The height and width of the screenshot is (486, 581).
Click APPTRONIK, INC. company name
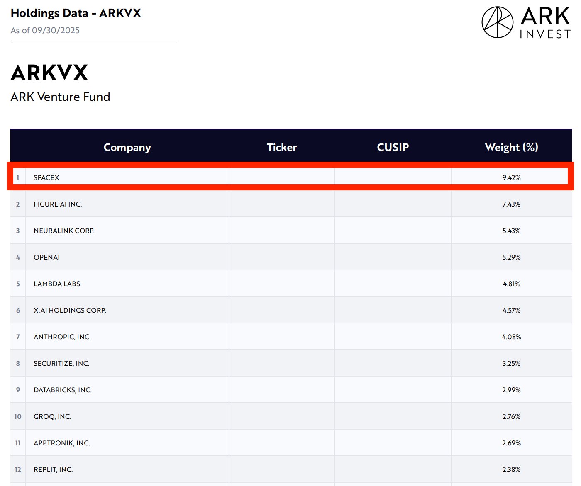[62, 443]
